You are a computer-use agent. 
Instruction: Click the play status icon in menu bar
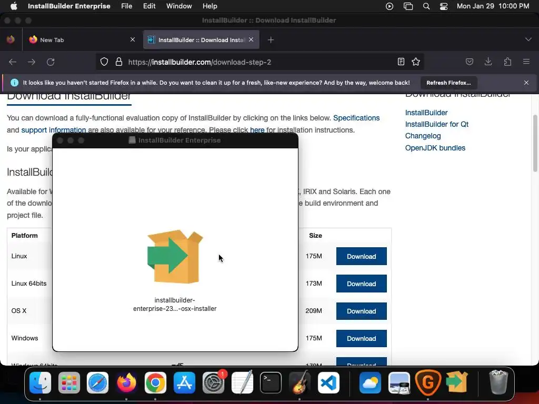390,6
